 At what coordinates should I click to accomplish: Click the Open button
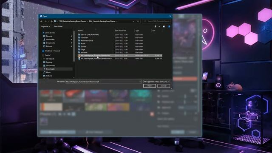[149, 86]
